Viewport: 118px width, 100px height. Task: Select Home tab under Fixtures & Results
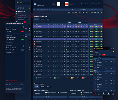42,87
